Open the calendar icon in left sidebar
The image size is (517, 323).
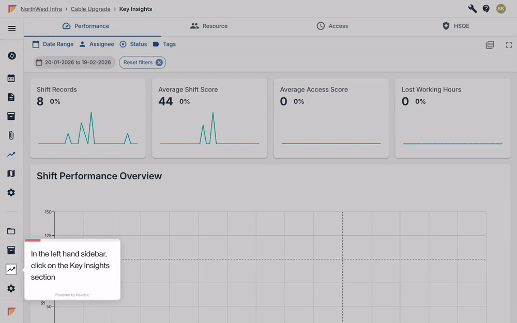(x=11, y=78)
